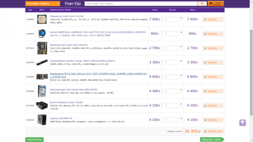Click 'Удалить всё' to clear the cart
The width and height of the screenshot is (253, 142).
(x=213, y=131)
